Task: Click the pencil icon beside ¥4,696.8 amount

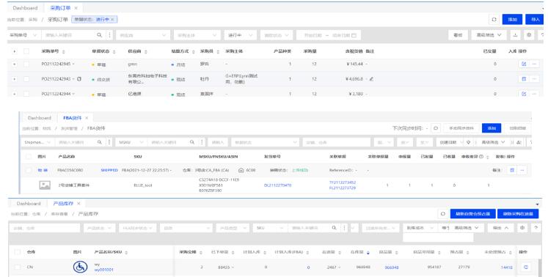Action: coord(371,79)
